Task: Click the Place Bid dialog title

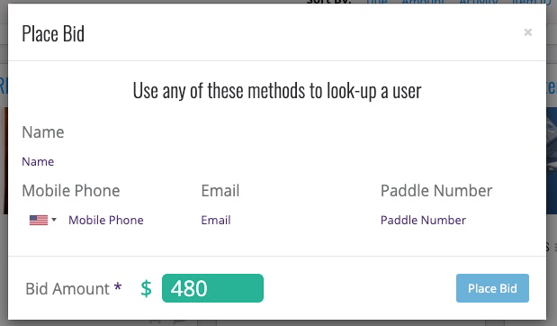Action: 53,34
